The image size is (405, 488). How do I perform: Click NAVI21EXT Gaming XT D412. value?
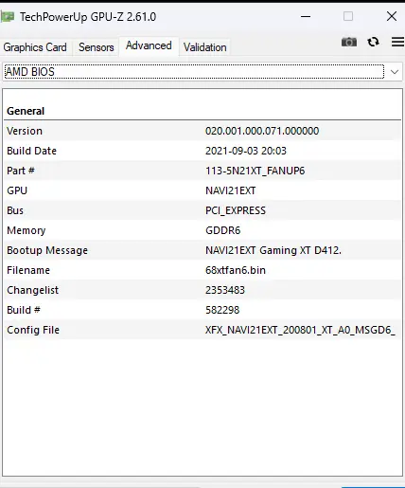tap(273, 250)
